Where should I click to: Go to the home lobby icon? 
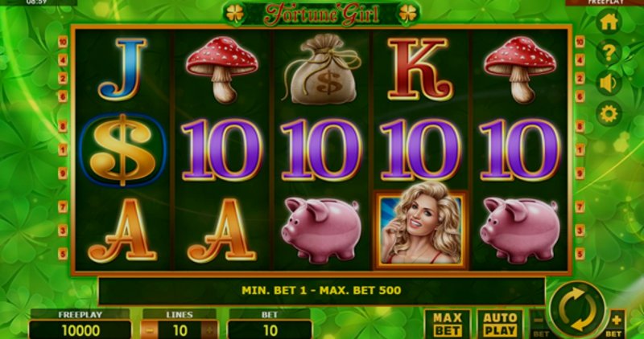click(x=609, y=22)
